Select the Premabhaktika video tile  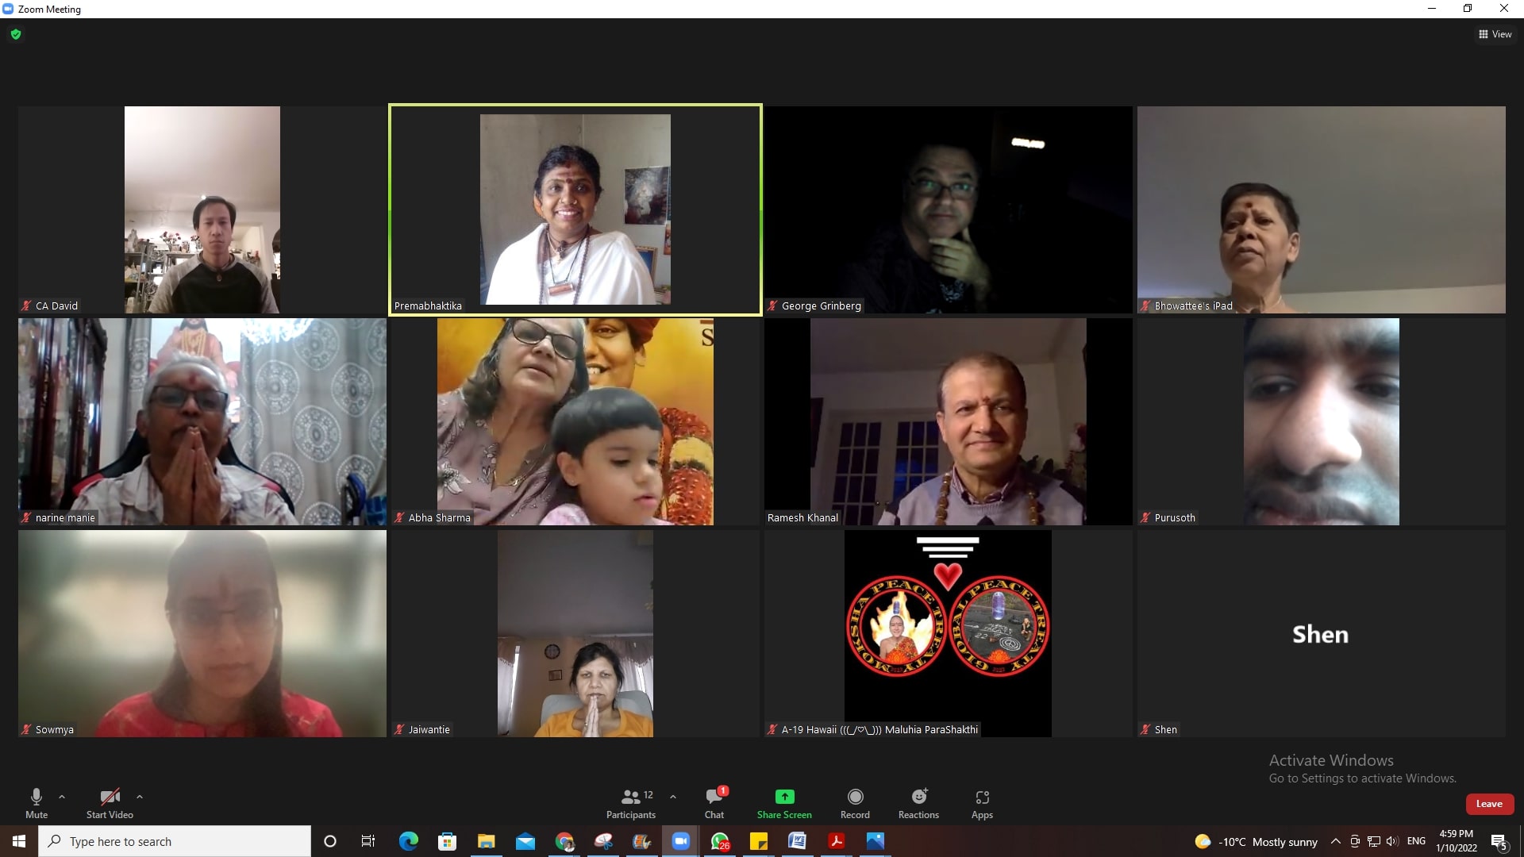click(575, 209)
